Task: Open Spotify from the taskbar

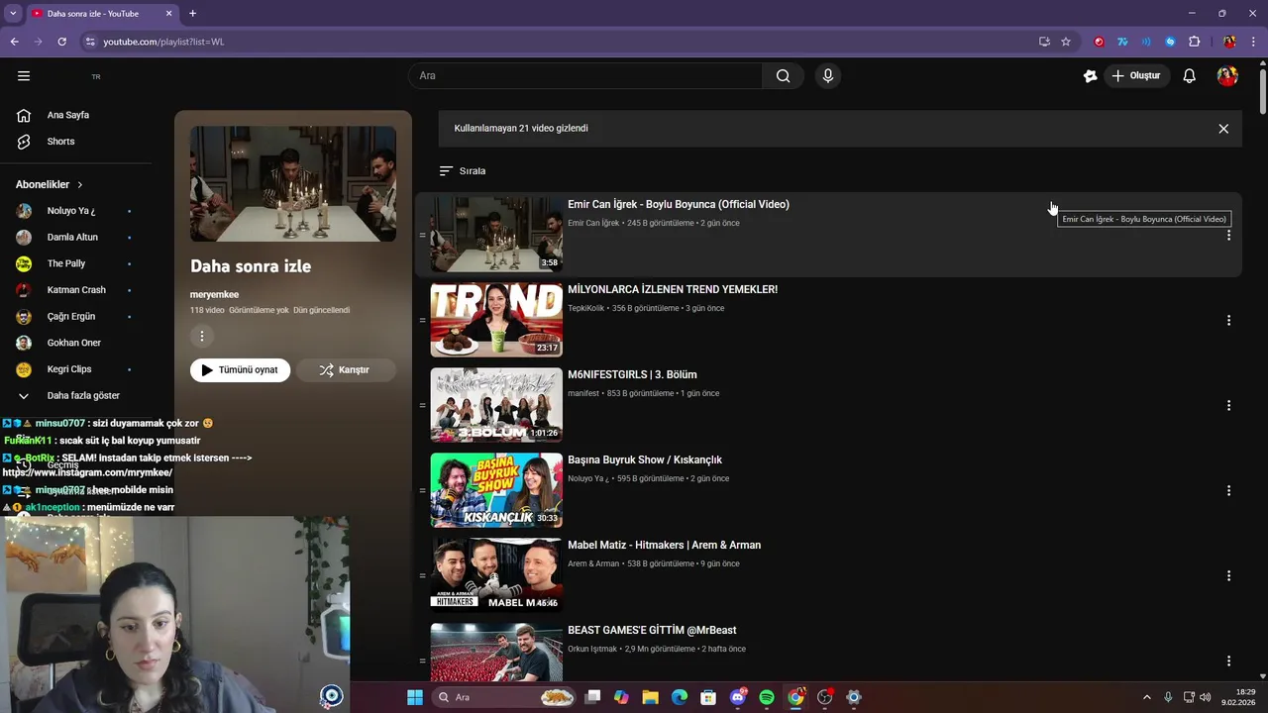Action: coord(767,697)
